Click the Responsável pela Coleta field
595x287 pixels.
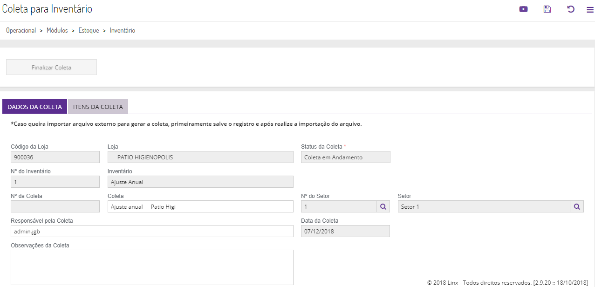(x=152, y=231)
